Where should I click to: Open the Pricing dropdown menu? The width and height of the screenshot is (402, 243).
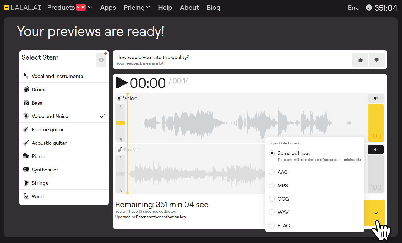click(137, 8)
